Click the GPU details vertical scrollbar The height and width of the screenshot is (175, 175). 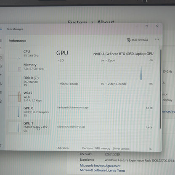[x=161, y=89]
